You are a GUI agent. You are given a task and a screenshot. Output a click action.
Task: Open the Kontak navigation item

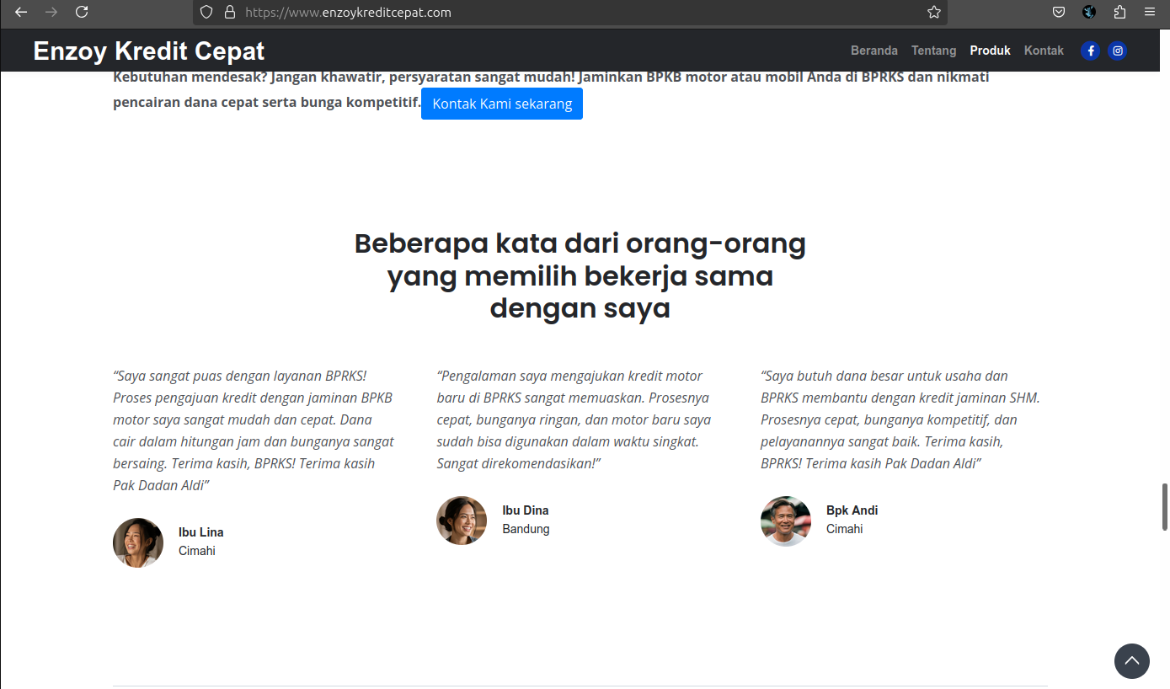click(1044, 51)
